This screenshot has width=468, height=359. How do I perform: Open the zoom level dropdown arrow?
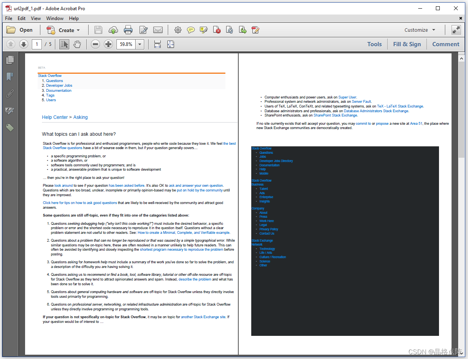[x=140, y=44]
